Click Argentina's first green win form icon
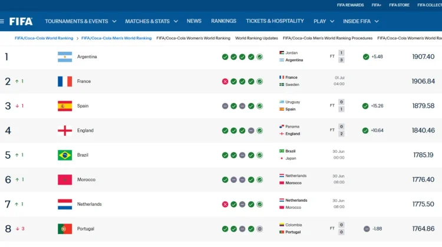Screen dimensions: 442x247 225,57
